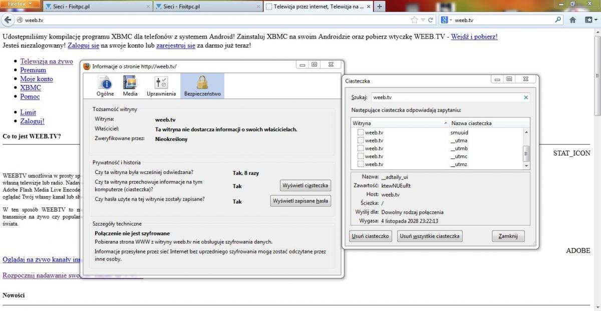This screenshot has width=601, height=311.
Task: Select the smuuid cookie row
Action: 437,132
